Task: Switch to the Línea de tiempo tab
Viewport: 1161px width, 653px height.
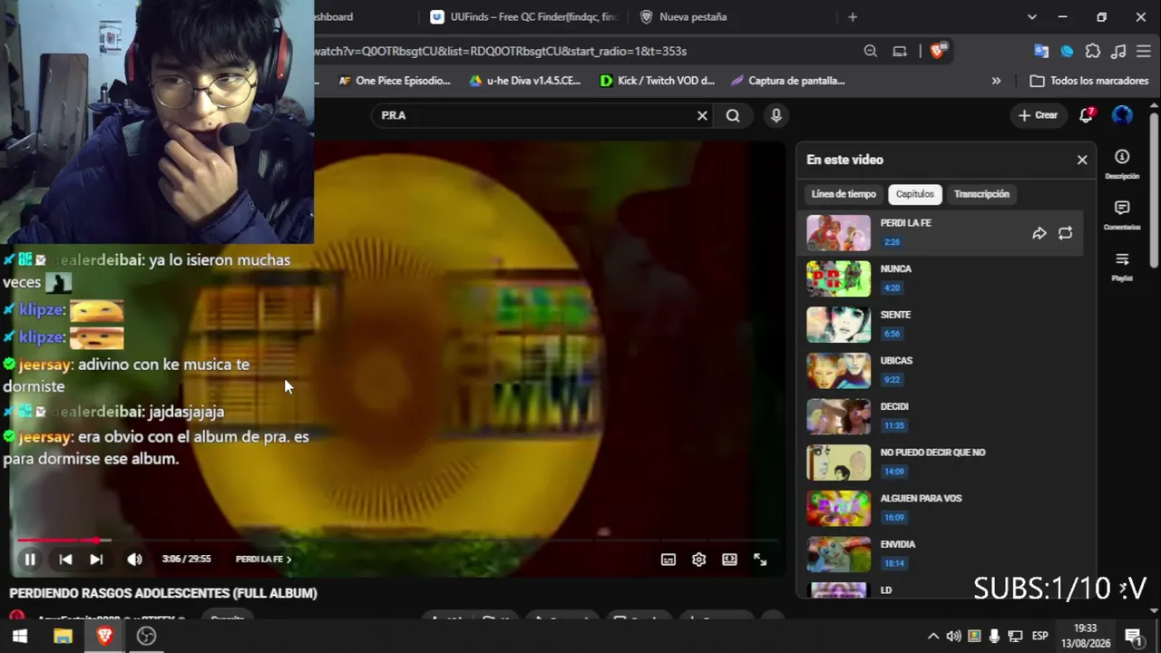Action: coord(844,194)
